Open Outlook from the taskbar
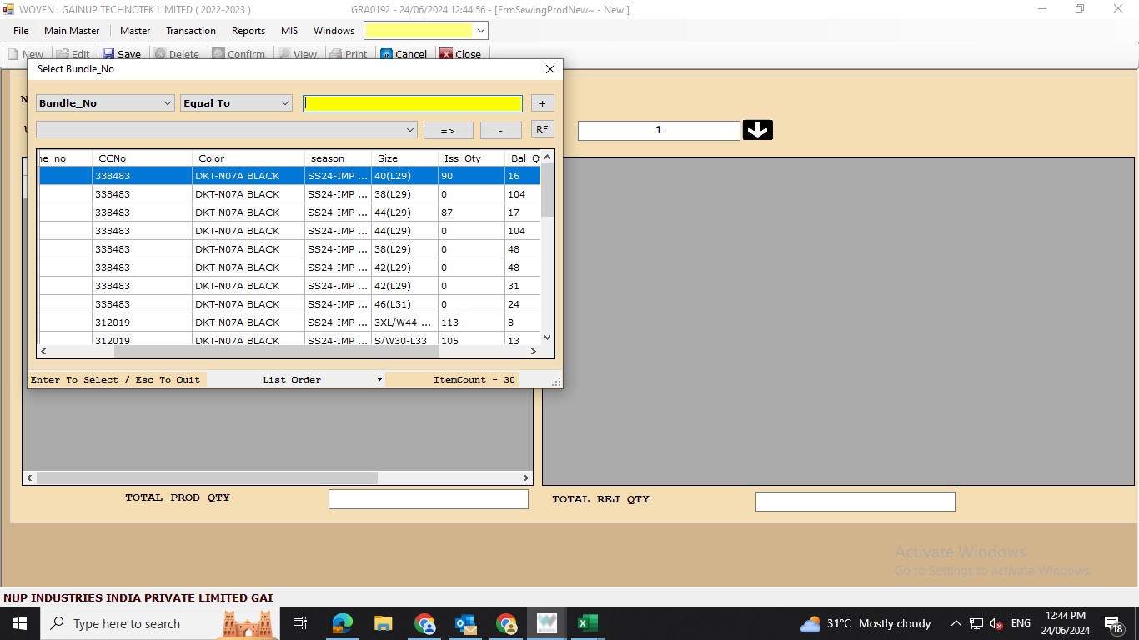 click(465, 623)
